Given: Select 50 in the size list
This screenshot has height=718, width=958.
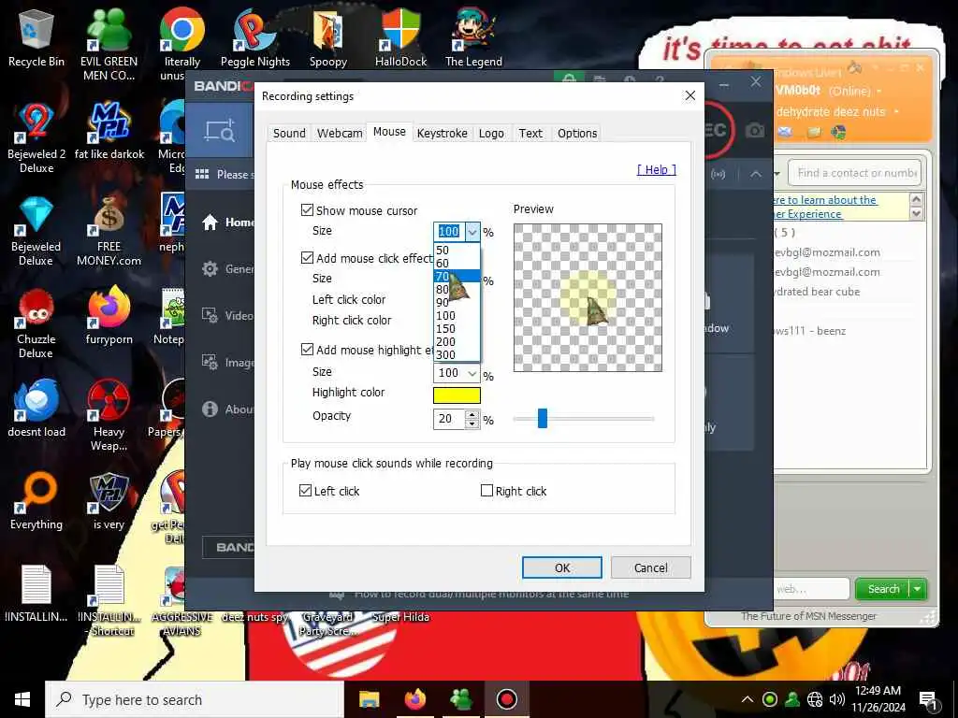Looking at the screenshot, I should [457, 250].
